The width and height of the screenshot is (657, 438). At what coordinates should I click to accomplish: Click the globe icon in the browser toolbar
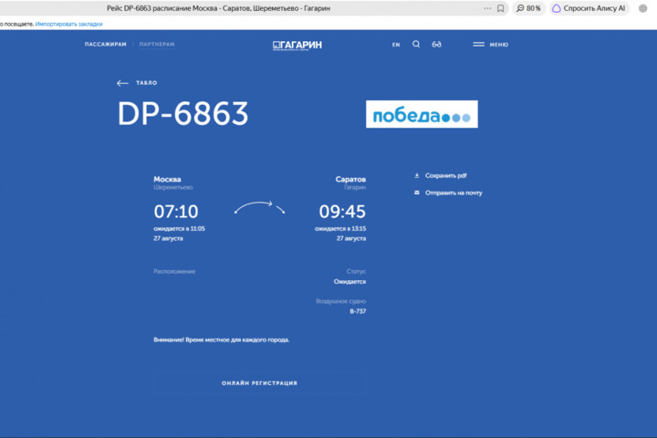pos(642,8)
